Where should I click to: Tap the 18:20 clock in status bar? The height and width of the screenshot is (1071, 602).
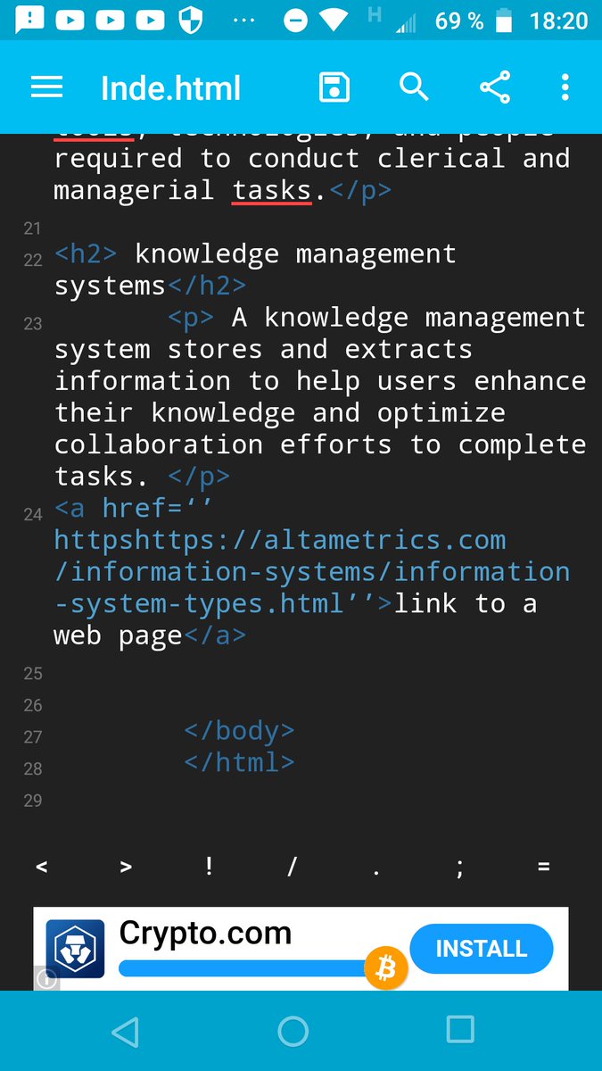pos(558,20)
